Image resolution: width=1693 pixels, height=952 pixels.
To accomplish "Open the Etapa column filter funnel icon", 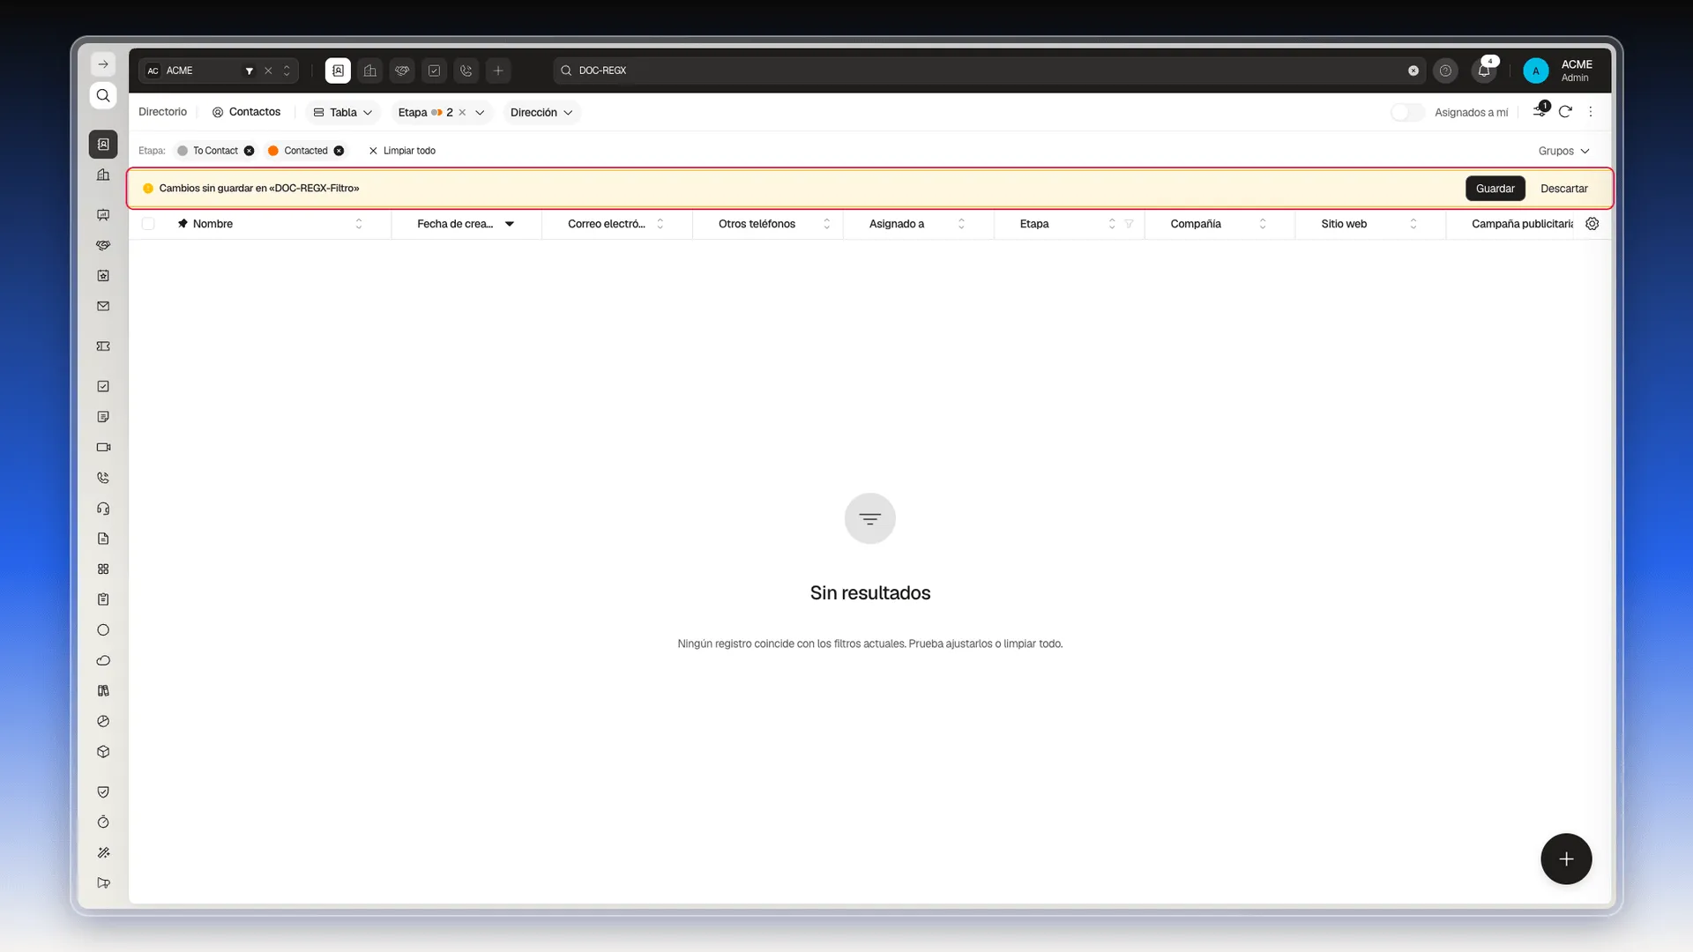I will click(x=1129, y=224).
